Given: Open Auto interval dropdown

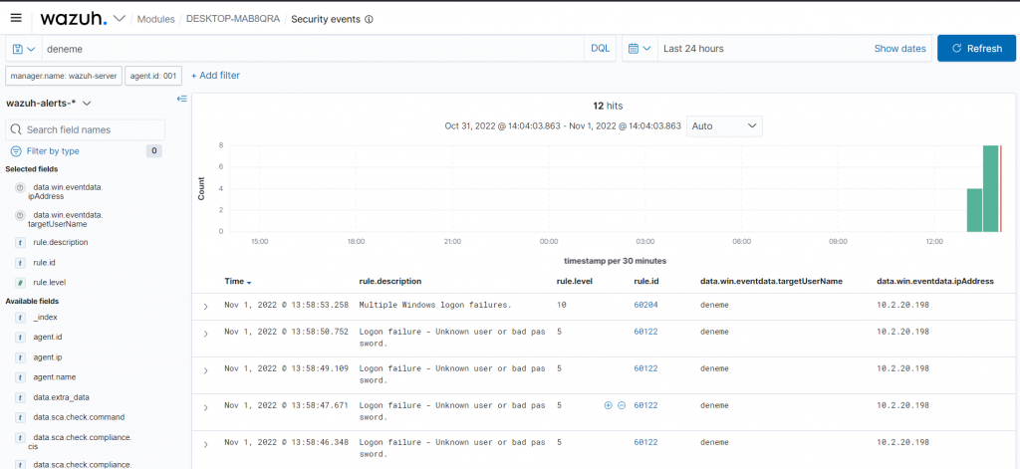Looking at the screenshot, I should [x=724, y=125].
